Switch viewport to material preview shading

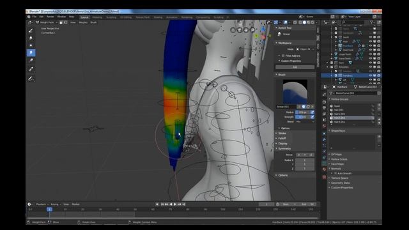point(308,22)
